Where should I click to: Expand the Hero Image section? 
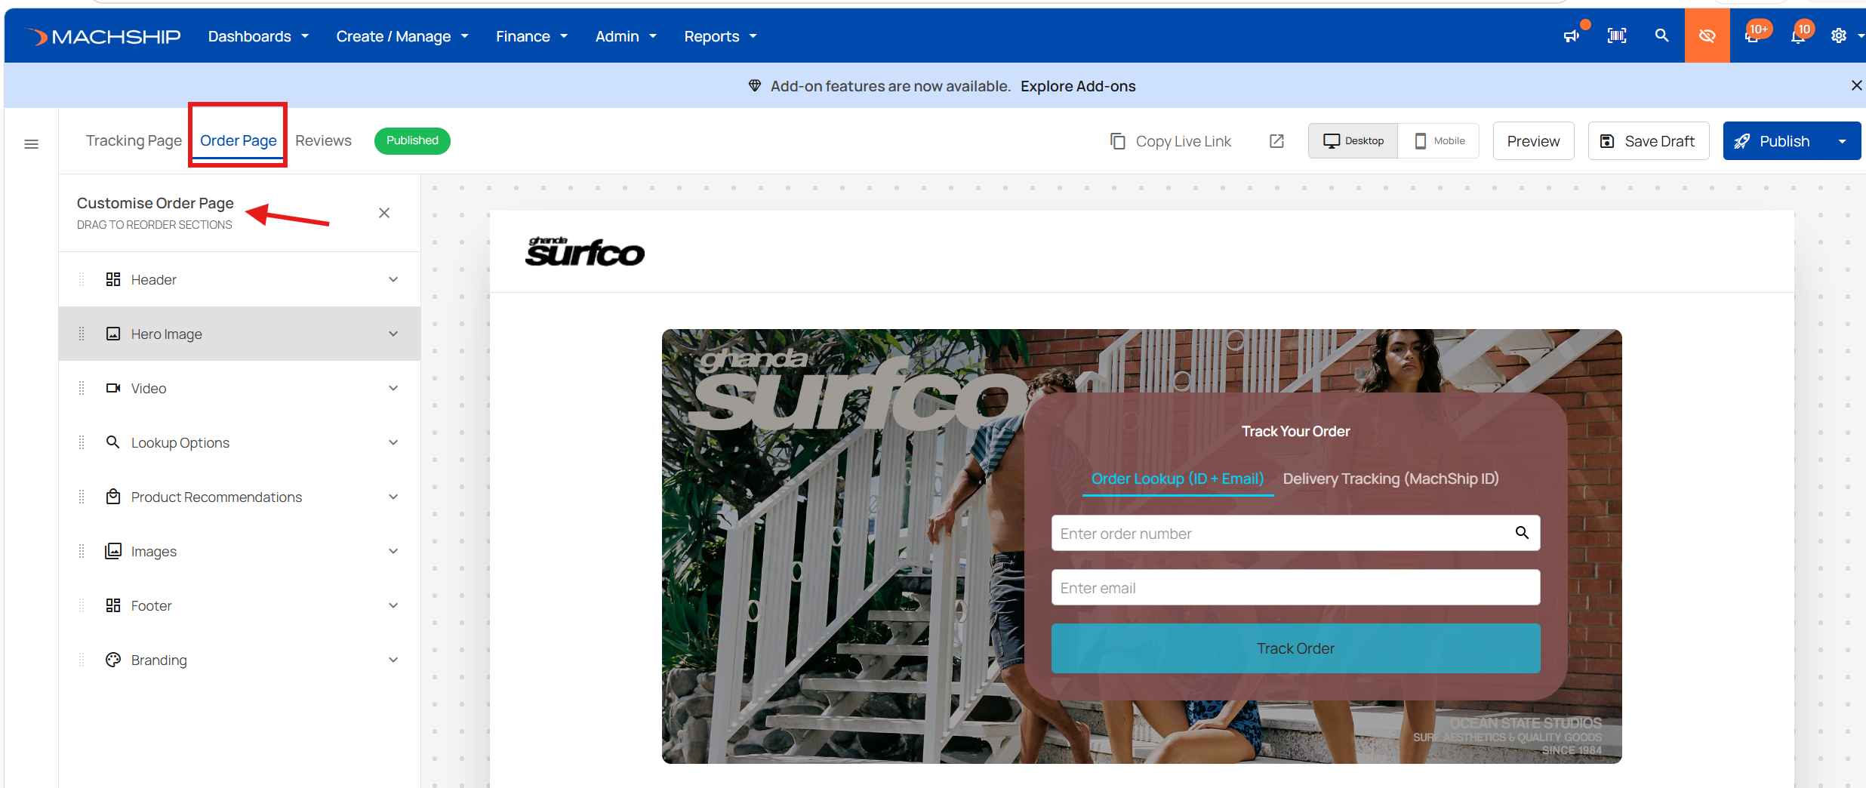click(x=393, y=334)
